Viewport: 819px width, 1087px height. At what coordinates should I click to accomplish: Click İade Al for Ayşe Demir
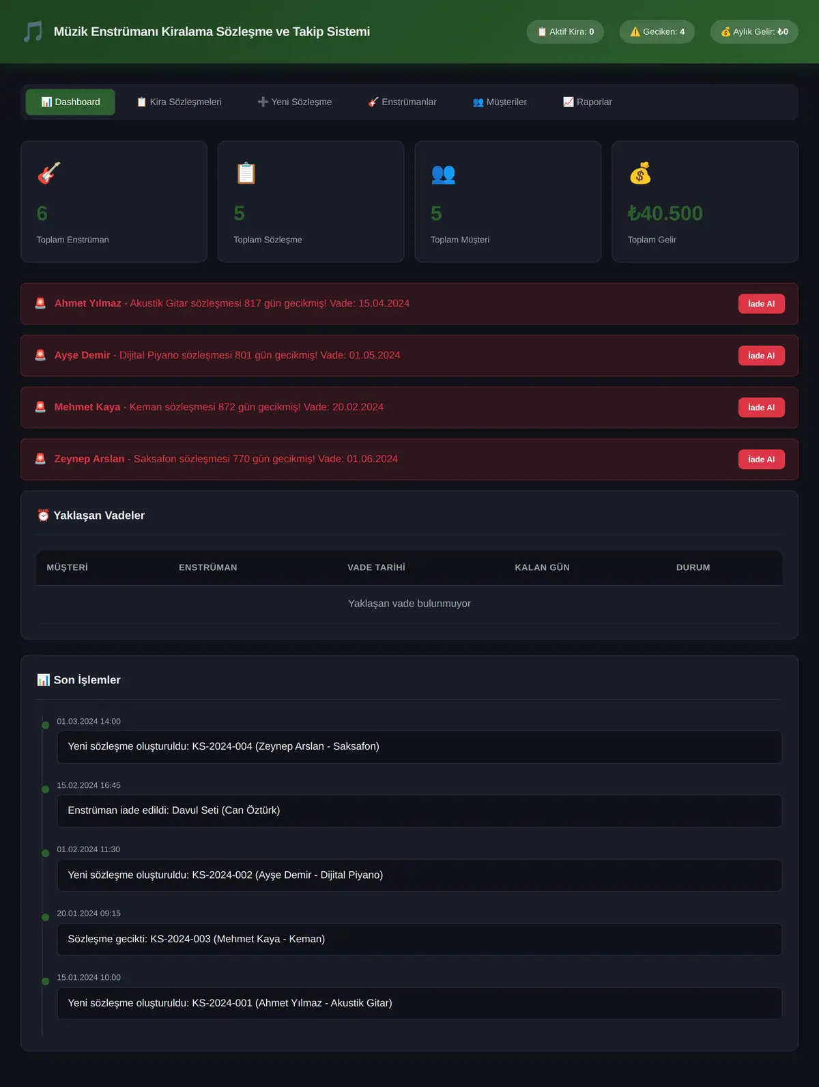[x=761, y=356]
